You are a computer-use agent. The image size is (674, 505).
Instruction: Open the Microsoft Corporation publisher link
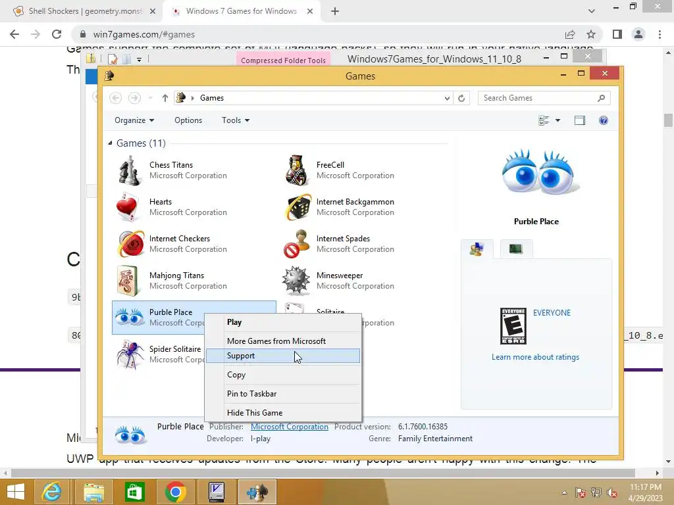coord(290,426)
